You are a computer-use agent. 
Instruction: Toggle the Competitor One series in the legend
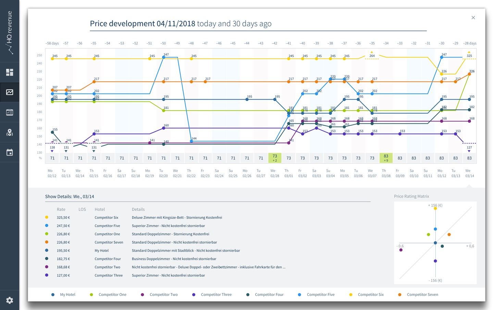click(108, 295)
